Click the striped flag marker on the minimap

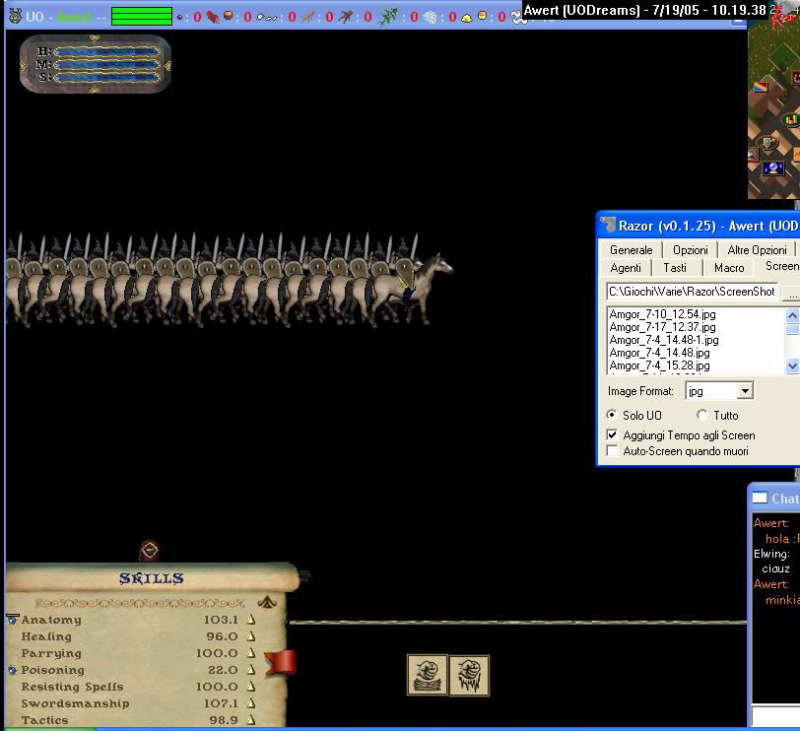coord(761,87)
